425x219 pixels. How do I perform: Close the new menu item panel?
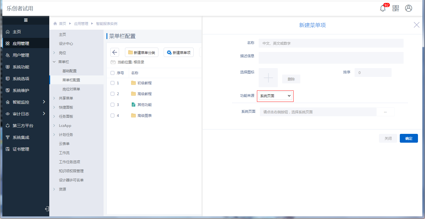[x=416, y=25]
